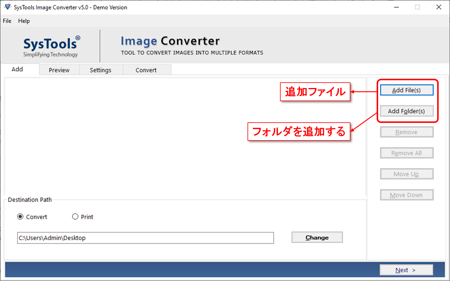Click the Move Up button
The image size is (450, 281).
click(406, 174)
